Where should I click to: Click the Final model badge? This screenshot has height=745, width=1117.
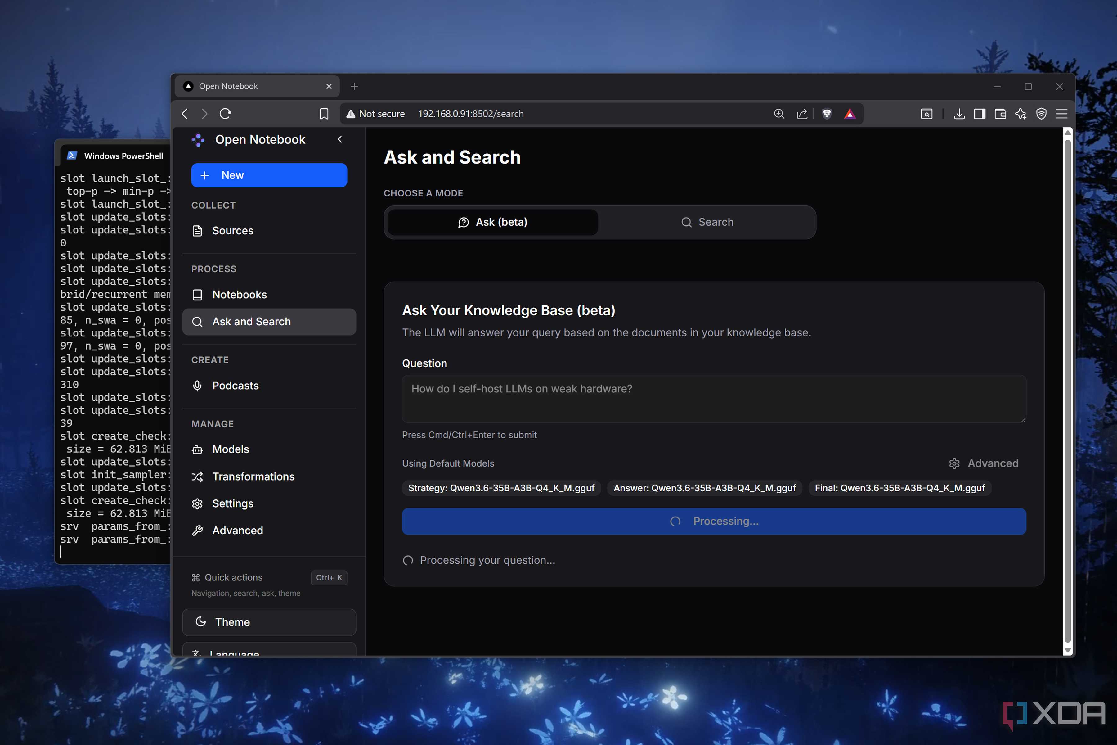point(899,488)
